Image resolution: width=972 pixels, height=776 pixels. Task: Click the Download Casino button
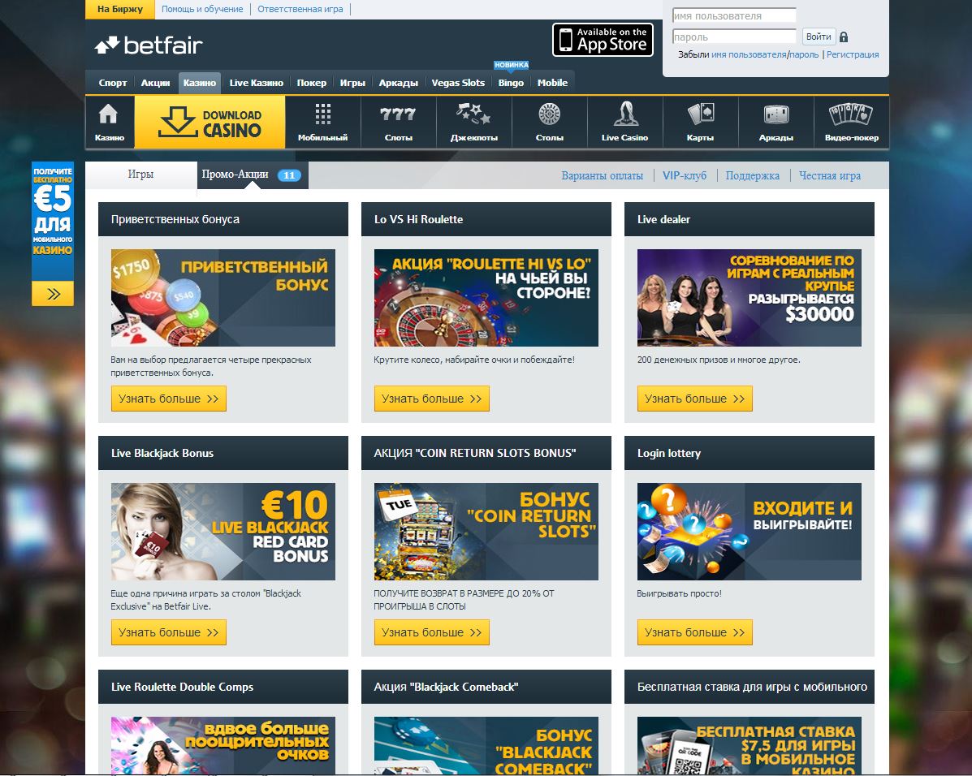tap(210, 122)
